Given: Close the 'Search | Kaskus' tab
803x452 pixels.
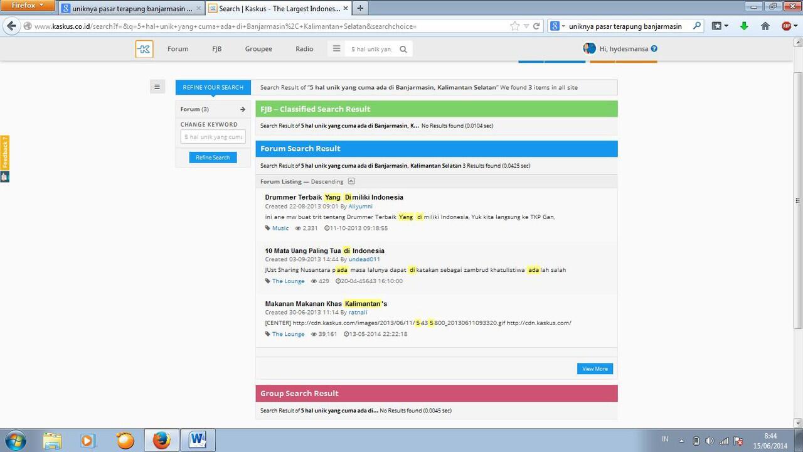Looking at the screenshot, I should [x=346, y=9].
